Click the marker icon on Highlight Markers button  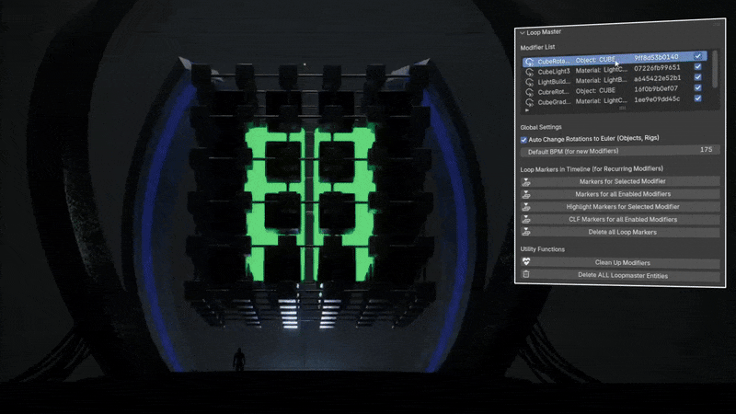[x=526, y=207]
